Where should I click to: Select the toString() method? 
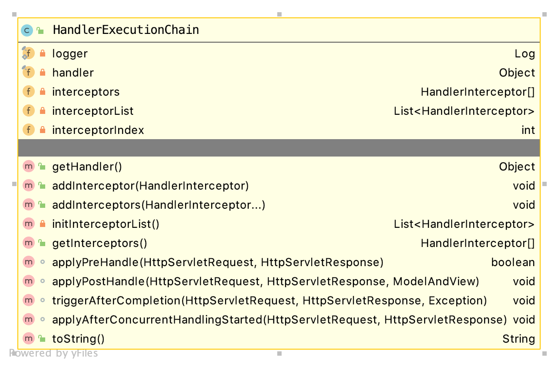pyautogui.click(x=78, y=339)
